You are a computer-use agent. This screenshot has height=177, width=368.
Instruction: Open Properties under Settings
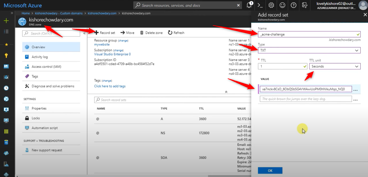pyautogui.click(x=51, y=108)
